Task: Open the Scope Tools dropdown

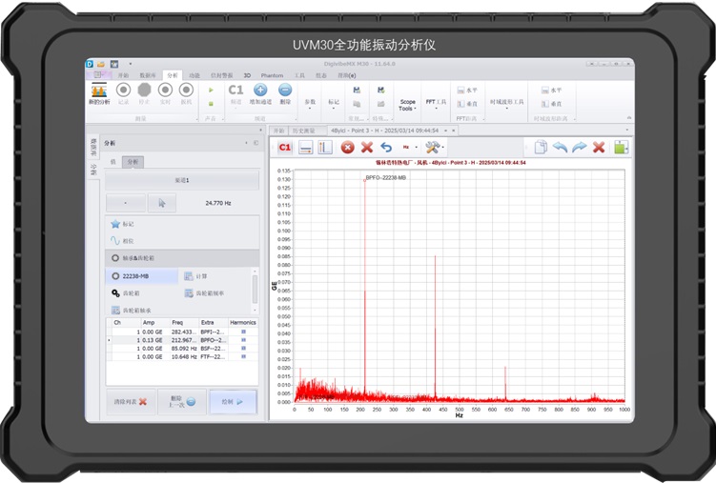Action: click(x=407, y=103)
